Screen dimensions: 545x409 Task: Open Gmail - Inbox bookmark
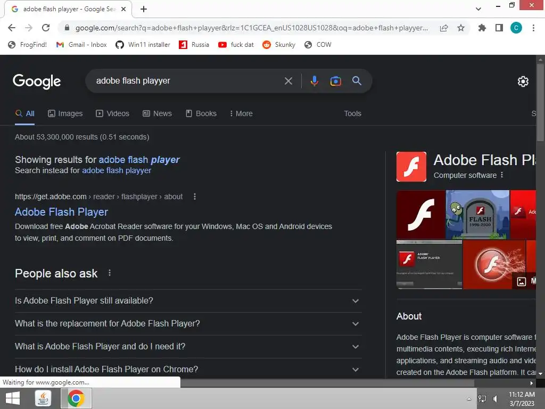pyautogui.click(x=81, y=45)
